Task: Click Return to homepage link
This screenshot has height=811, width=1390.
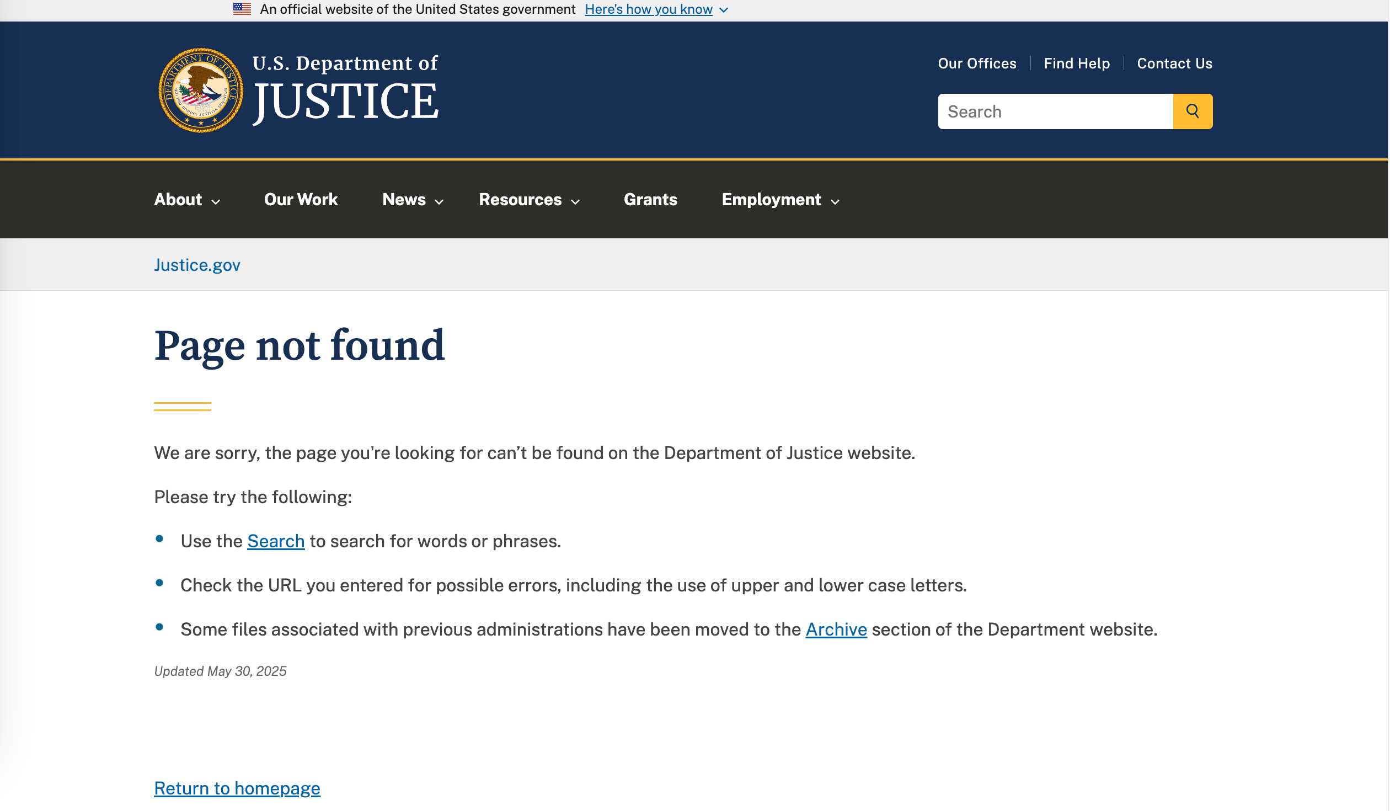Action: (x=237, y=788)
